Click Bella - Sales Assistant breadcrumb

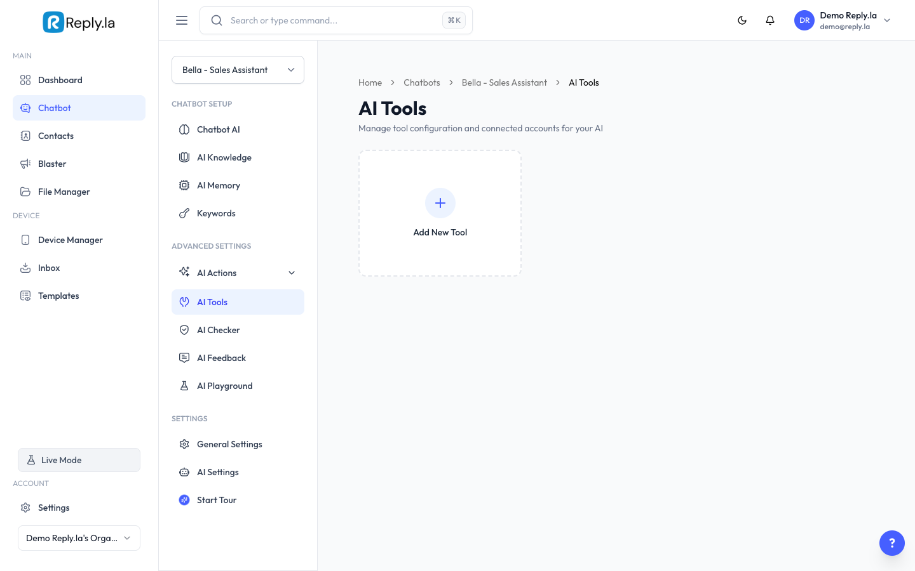pyautogui.click(x=505, y=82)
